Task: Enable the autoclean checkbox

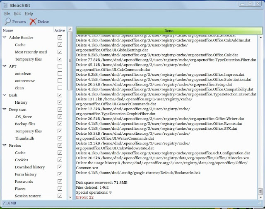Action: (x=60, y=73)
